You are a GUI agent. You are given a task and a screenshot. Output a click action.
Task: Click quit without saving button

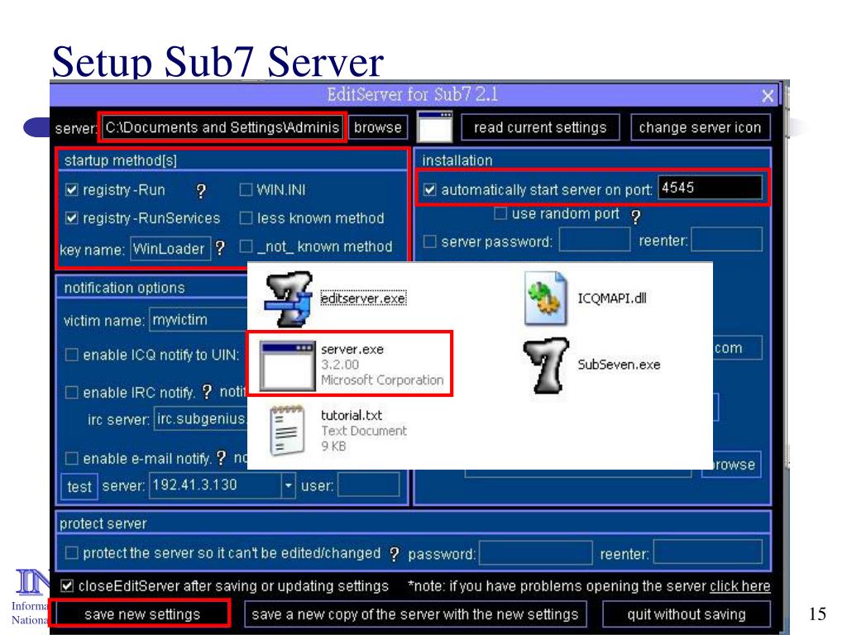[687, 614]
